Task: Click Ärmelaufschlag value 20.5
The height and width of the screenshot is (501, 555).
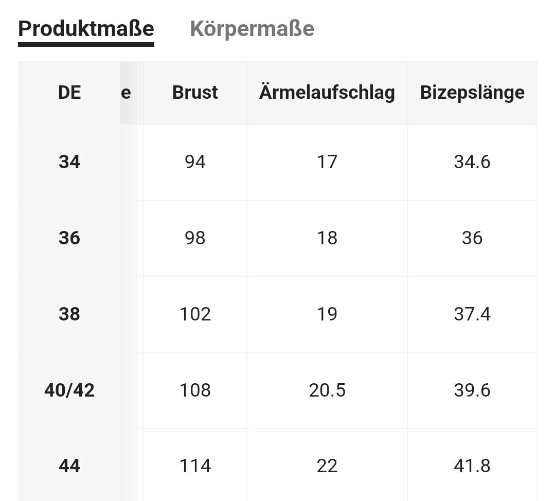Action: pos(327,390)
